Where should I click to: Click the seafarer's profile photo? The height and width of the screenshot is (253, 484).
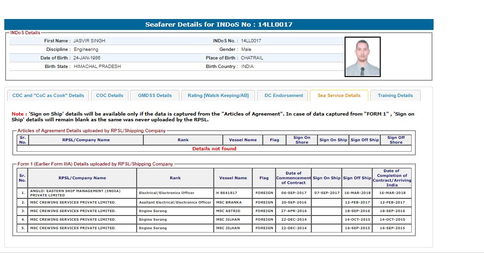pyautogui.click(x=362, y=57)
